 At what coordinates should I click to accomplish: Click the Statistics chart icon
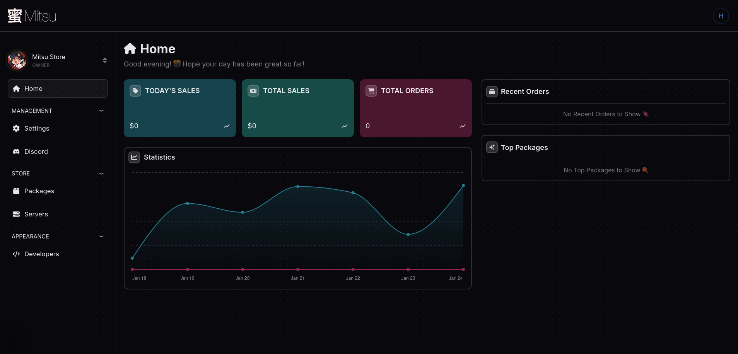pos(134,157)
